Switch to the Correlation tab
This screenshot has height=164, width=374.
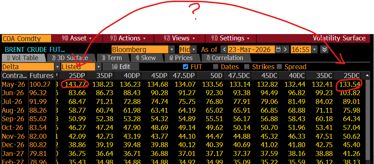coord(225,58)
